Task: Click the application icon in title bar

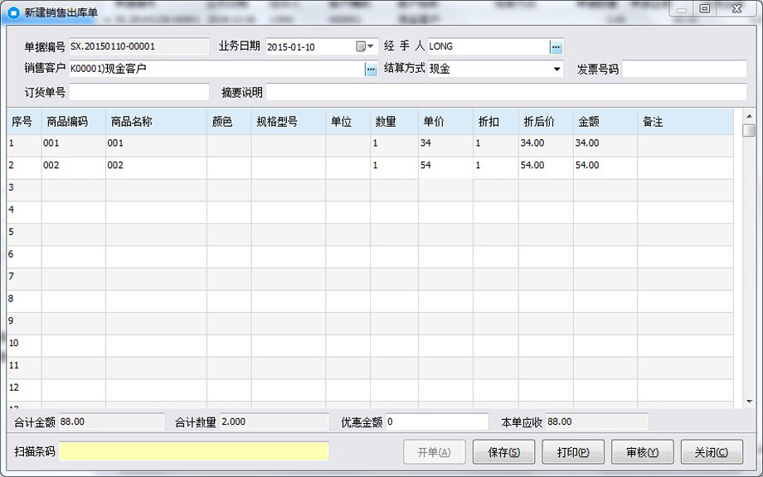Action: tap(13, 12)
